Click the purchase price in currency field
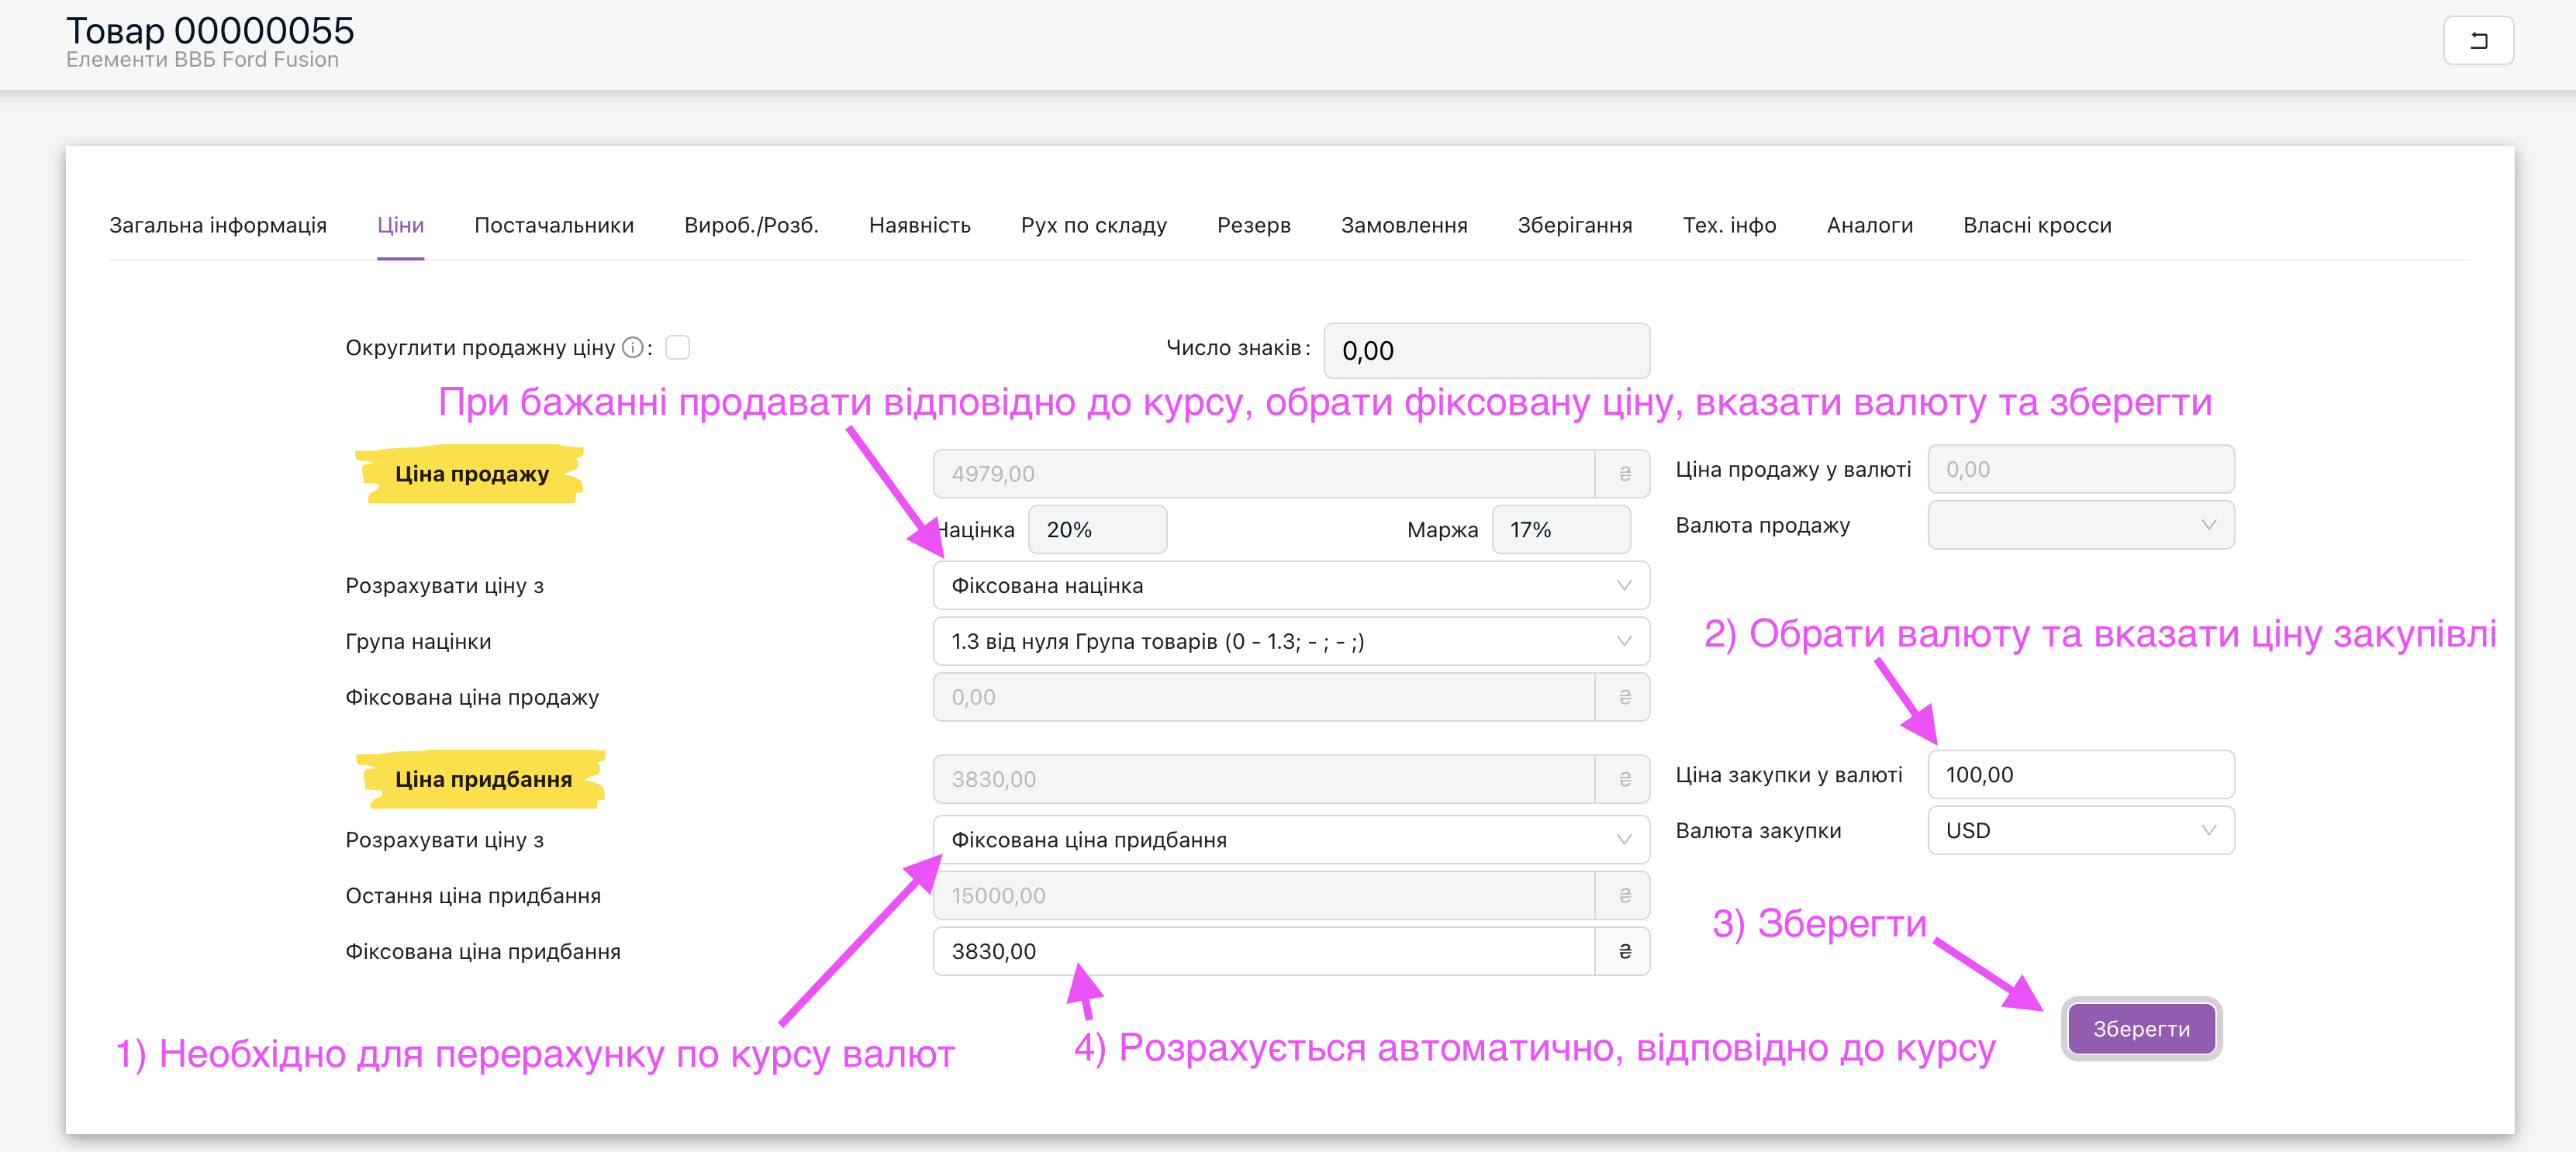 point(2080,775)
